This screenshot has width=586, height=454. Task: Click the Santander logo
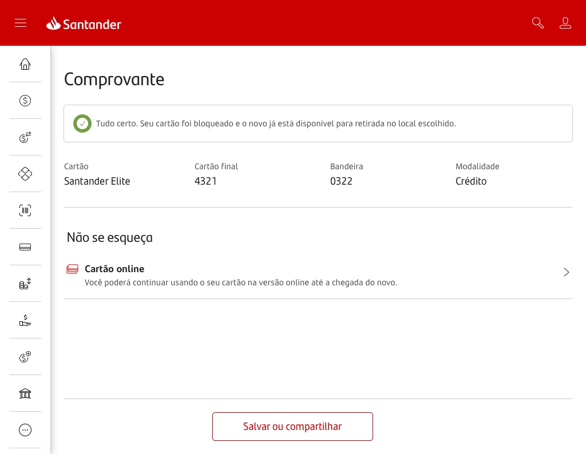pos(84,23)
